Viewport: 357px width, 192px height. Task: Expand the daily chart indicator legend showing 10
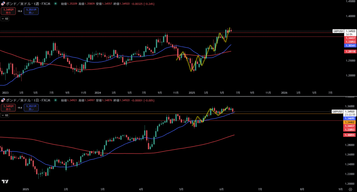pyautogui.click(x=5, y=115)
